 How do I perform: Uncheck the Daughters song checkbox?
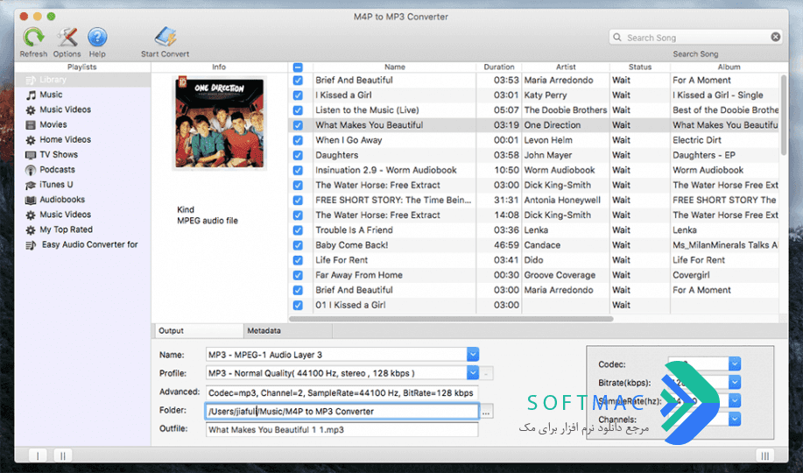point(298,155)
